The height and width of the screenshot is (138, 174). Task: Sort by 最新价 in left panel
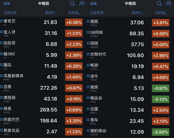coord(51,13)
